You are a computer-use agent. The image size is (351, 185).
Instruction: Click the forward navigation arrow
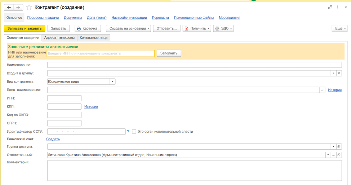(18, 7)
